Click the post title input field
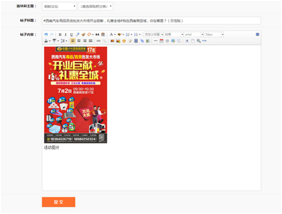The height and width of the screenshot is (214, 282). point(151,21)
